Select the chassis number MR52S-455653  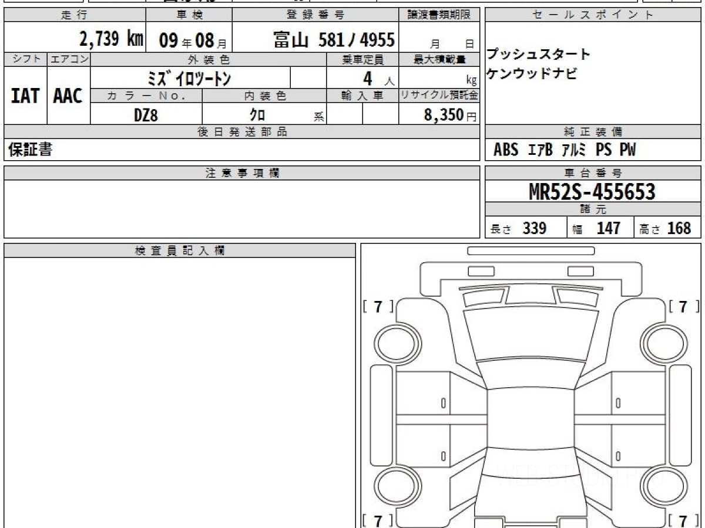pyautogui.click(x=592, y=191)
